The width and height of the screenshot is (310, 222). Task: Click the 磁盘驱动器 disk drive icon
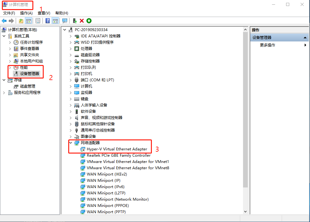76,55
